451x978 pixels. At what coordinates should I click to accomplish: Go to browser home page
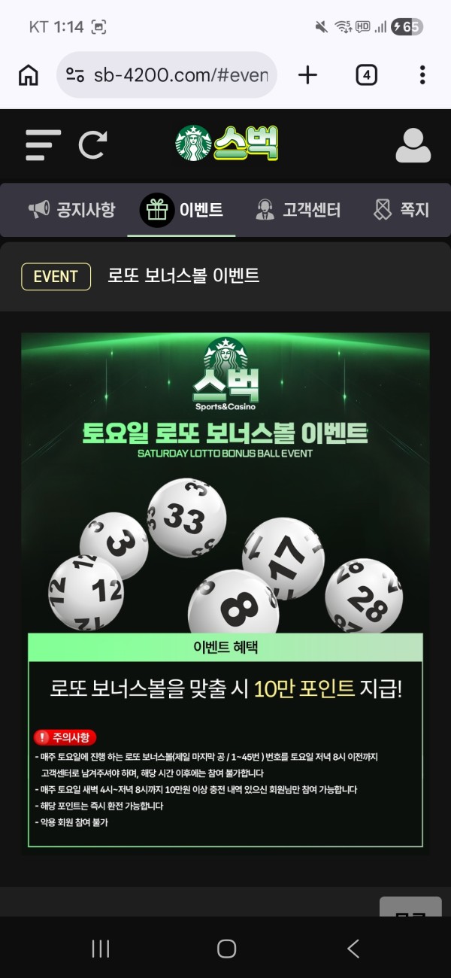pyautogui.click(x=29, y=74)
